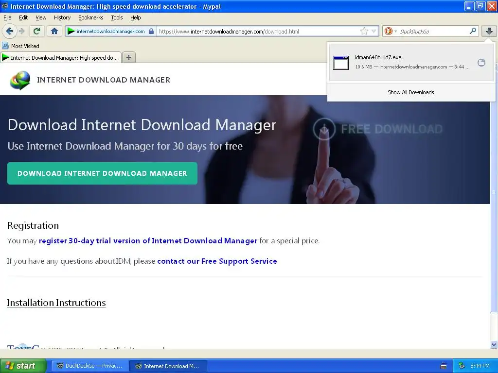Click into the address bar URL field
498x373 pixels.
coord(259,32)
